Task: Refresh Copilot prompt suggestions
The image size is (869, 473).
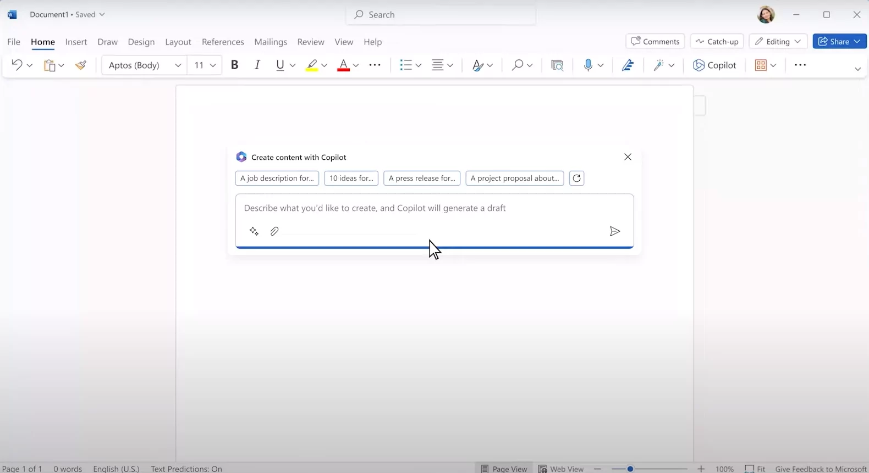Action: point(576,178)
